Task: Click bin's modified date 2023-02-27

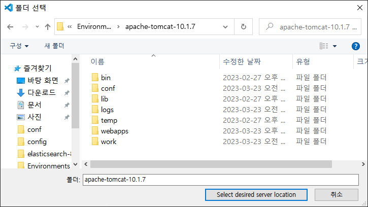Action: (254, 78)
